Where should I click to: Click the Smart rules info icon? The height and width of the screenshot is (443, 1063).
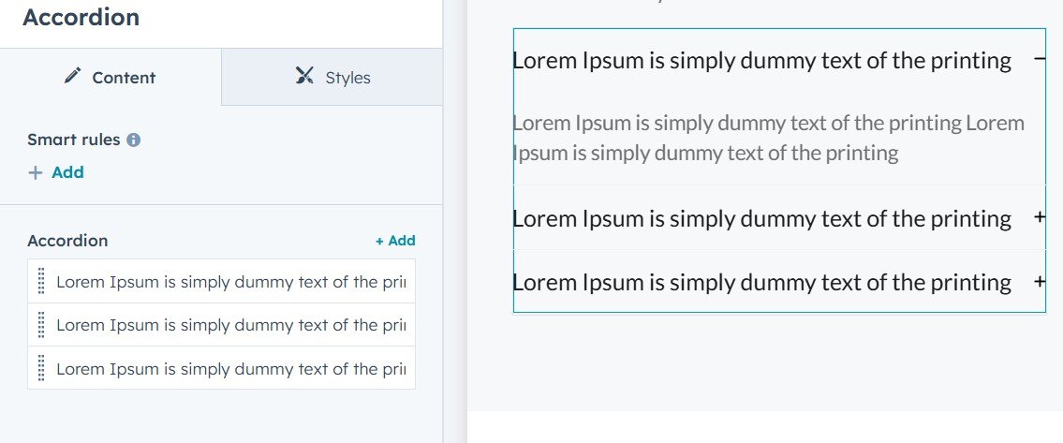[x=133, y=140]
